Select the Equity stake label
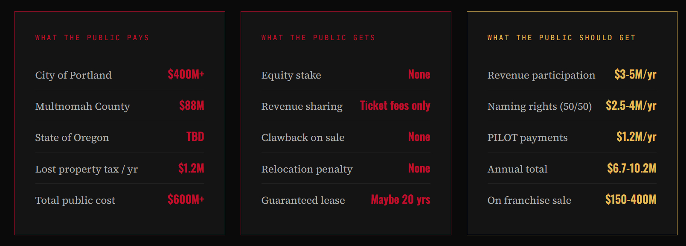686x246 pixels. pyautogui.click(x=291, y=75)
